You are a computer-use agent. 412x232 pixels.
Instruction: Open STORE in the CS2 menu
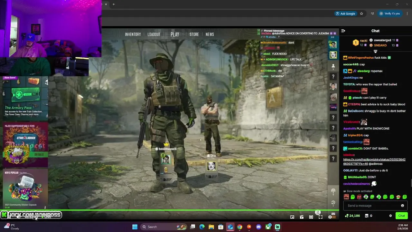pos(194,34)
